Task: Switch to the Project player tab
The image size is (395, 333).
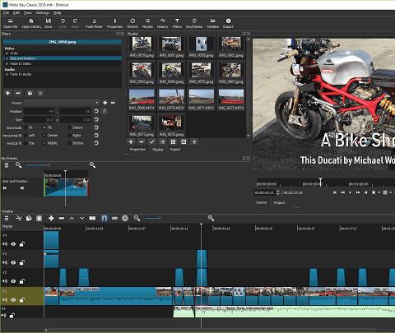Action: (x=279, y=202)
